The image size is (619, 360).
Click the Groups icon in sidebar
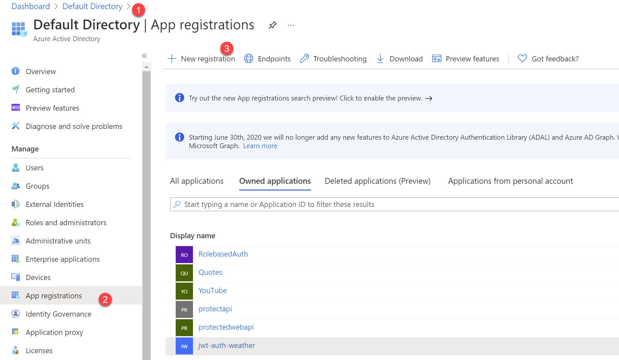[x=15, y=186]
